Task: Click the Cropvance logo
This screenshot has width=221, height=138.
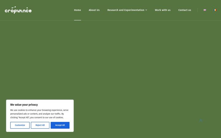Action: pyautogui.click(x=18, y=10)
